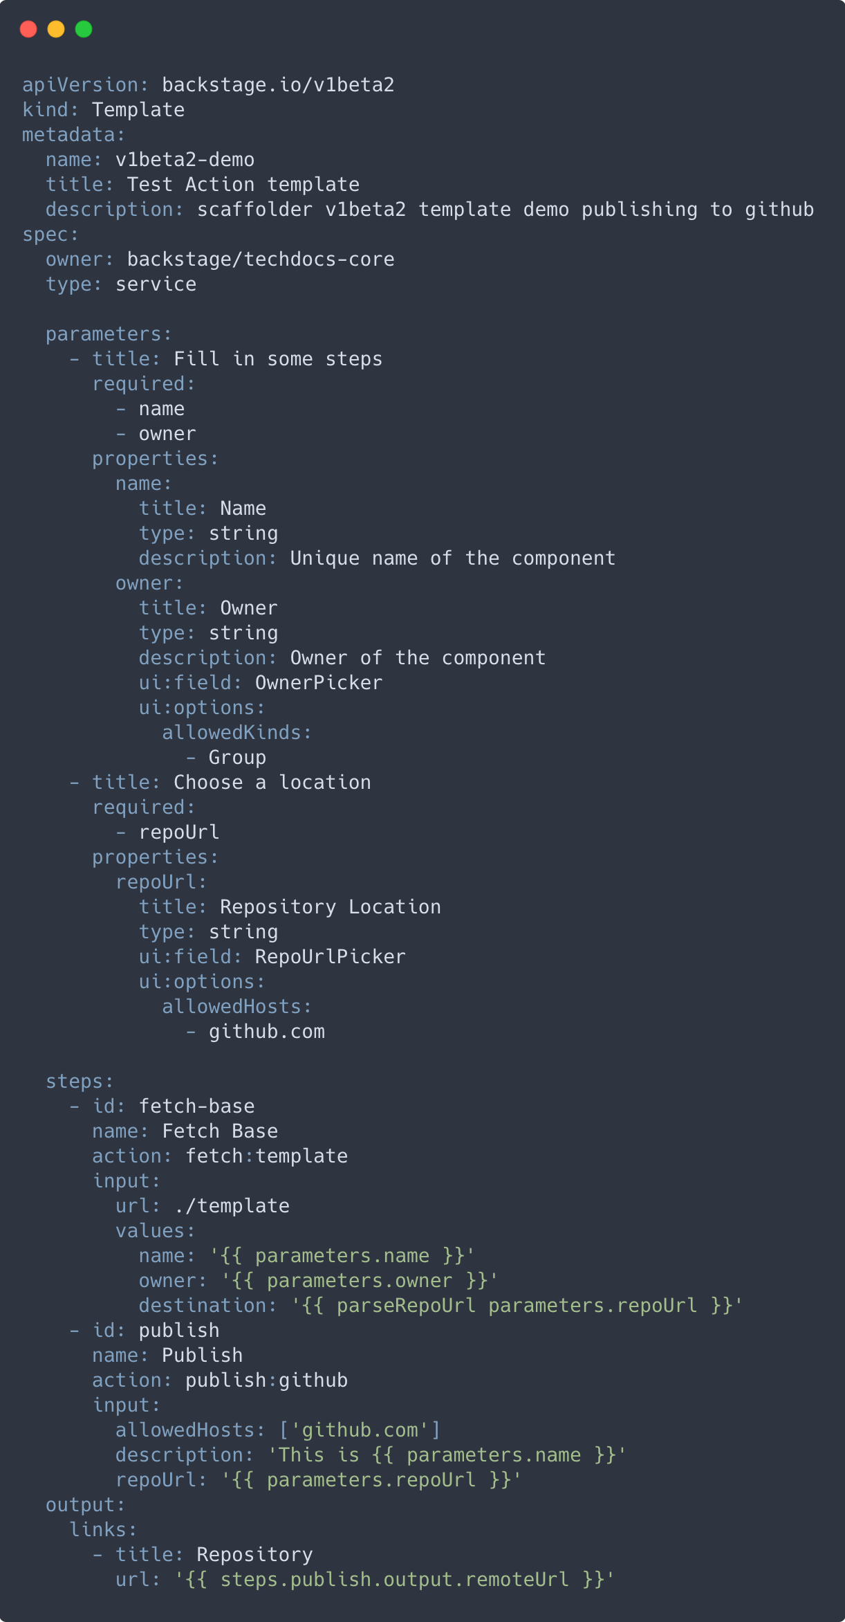Click the green maximize window button
Image resolution: width=845 pixels, height=1622 pixels.
tap(84, 29)
